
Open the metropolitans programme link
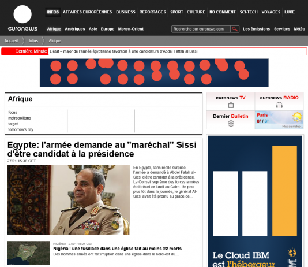[x=20, y=118]
